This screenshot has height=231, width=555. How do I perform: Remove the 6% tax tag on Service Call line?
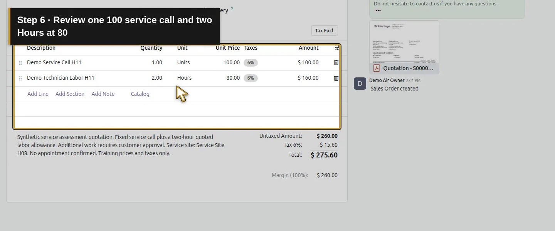[251, 63]
